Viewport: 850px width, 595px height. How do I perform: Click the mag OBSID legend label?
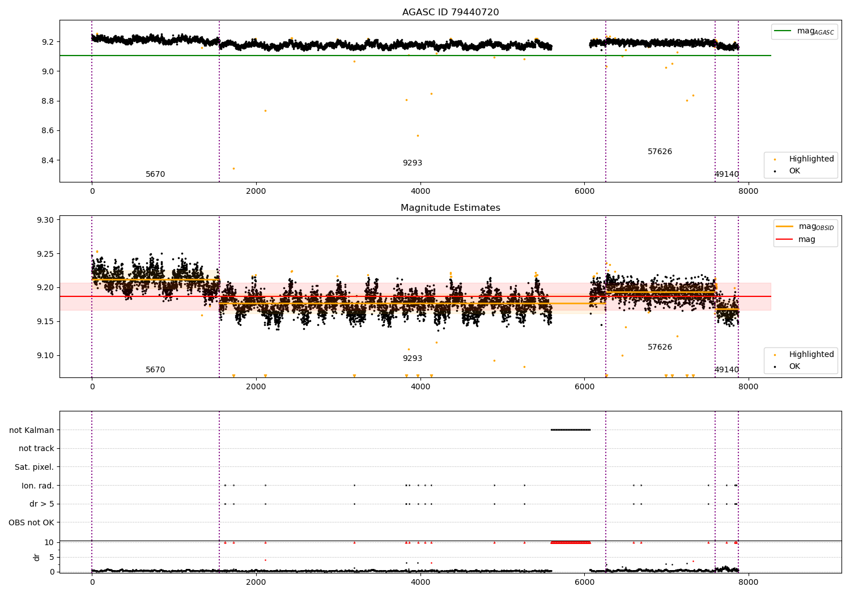816,227
